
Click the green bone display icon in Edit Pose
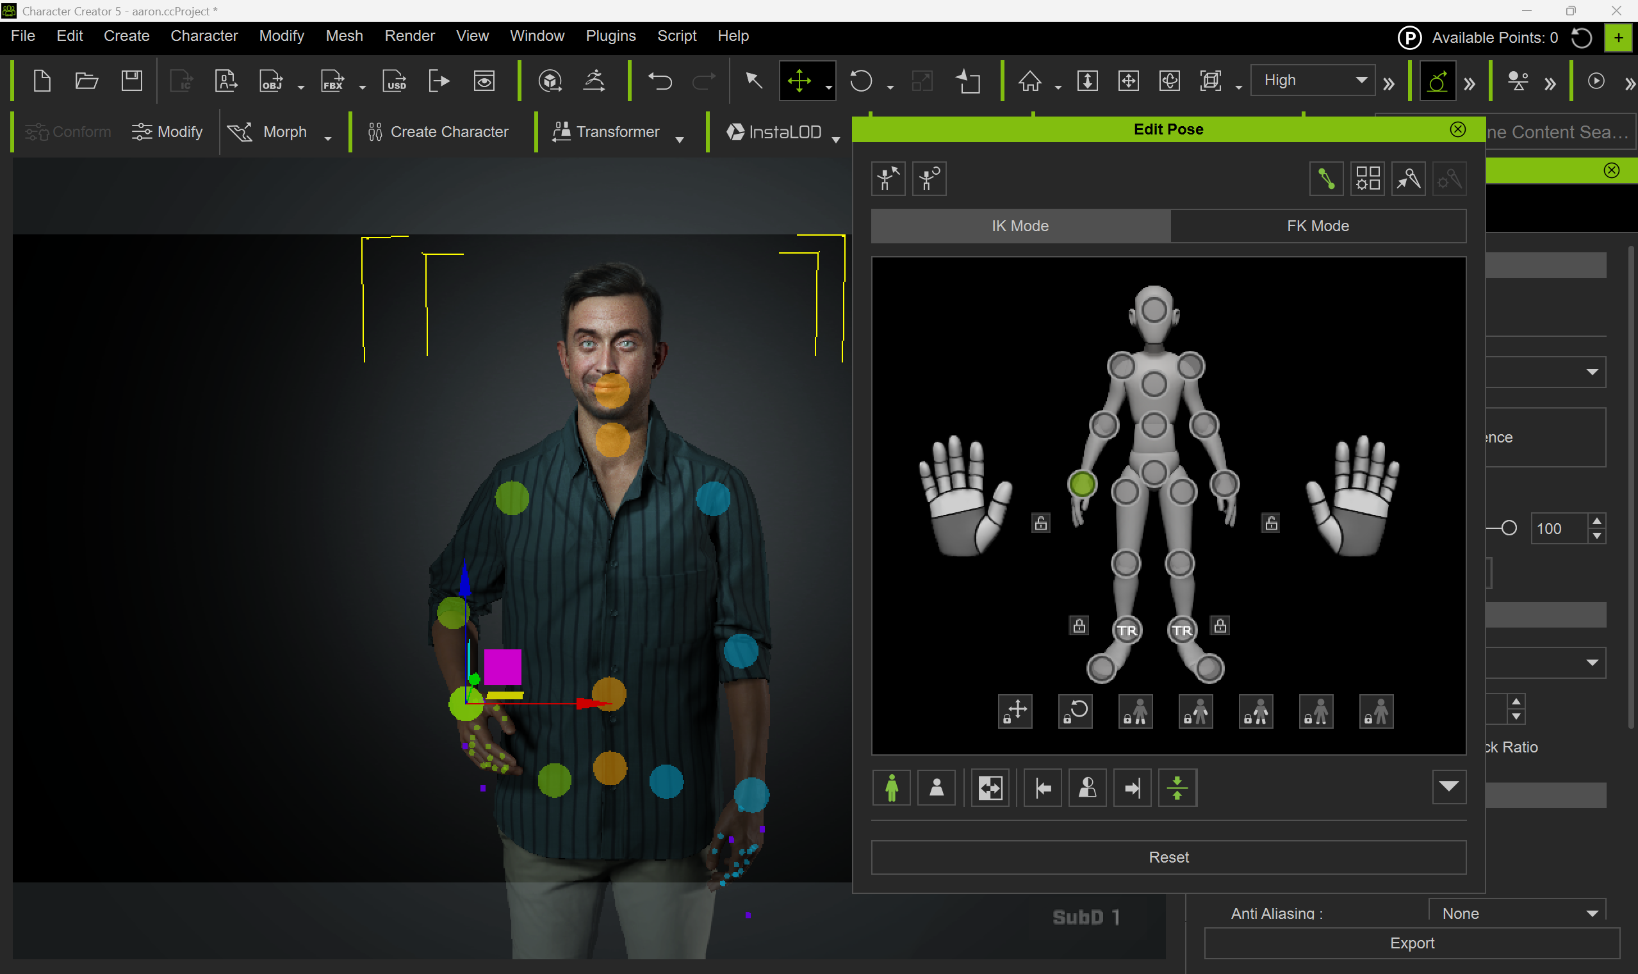[x=1325, y=179]
